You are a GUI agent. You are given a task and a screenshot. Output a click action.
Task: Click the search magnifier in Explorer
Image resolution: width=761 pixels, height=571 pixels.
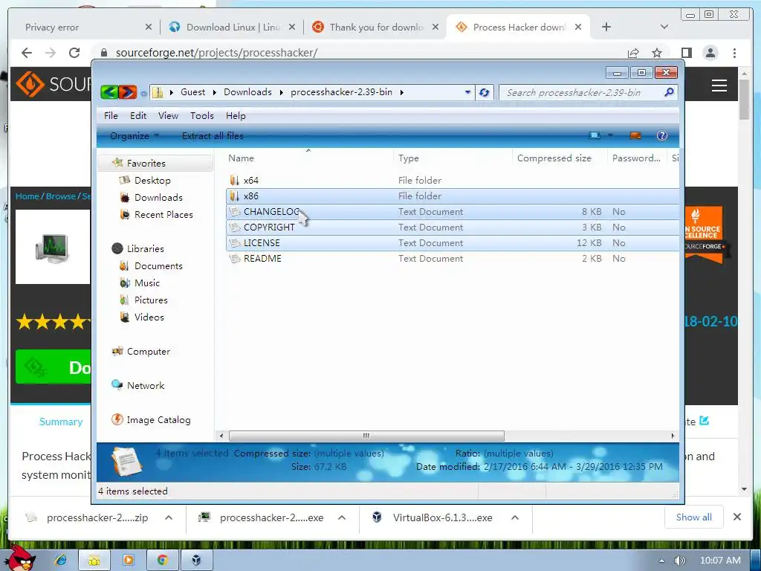coord(669,91)
